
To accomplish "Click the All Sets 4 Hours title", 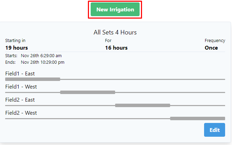I will click(x=115, y=32).
